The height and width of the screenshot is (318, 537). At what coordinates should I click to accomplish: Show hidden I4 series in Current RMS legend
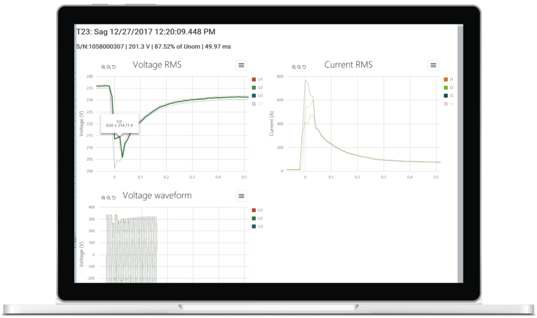(448, 104)
